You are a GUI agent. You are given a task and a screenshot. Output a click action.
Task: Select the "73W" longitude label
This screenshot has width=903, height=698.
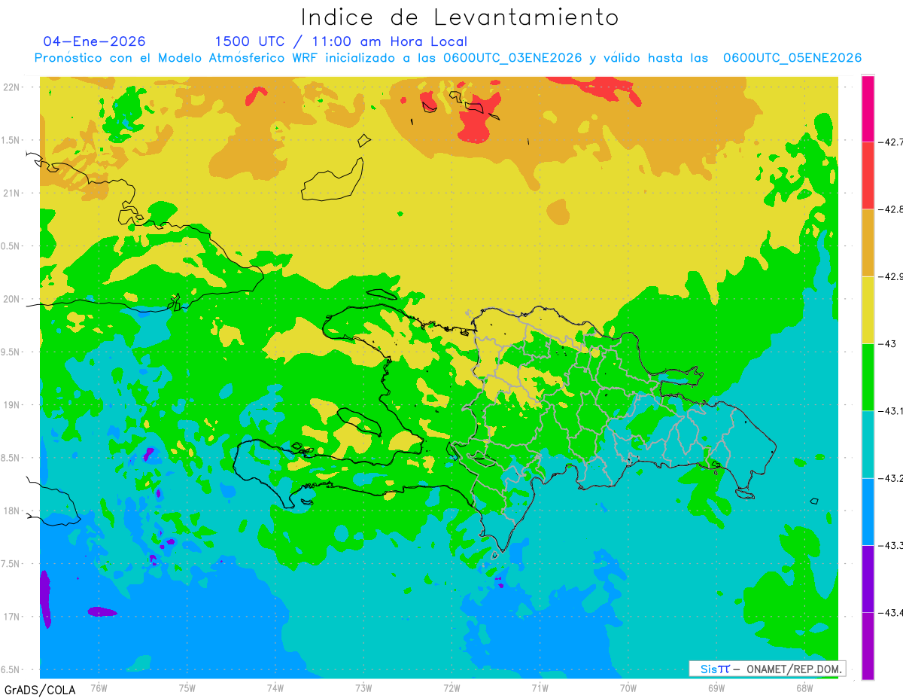tap(363, 688)
